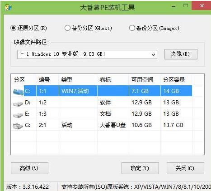Maximize the PE install tool window

186,6
